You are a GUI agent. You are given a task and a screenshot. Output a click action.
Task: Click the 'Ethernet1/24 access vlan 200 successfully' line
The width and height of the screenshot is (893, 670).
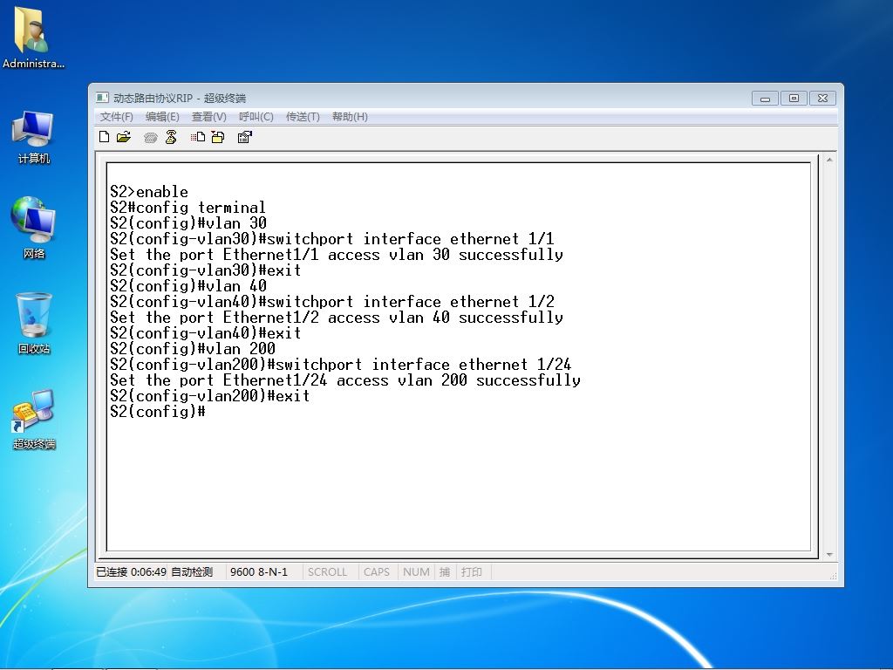pyautogui.click(x=345, y=380)
